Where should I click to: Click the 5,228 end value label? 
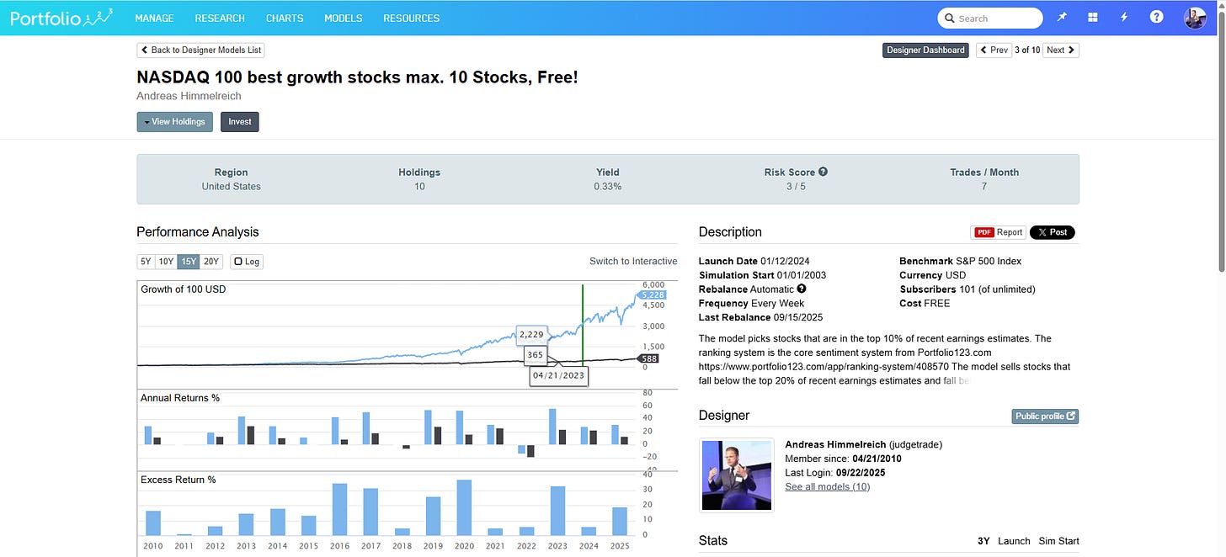point(652,294)
